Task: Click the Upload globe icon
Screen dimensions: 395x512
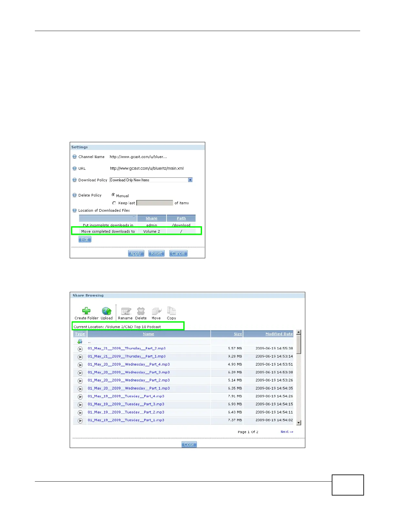Action: pyautogui.click(x=106, y=311)
